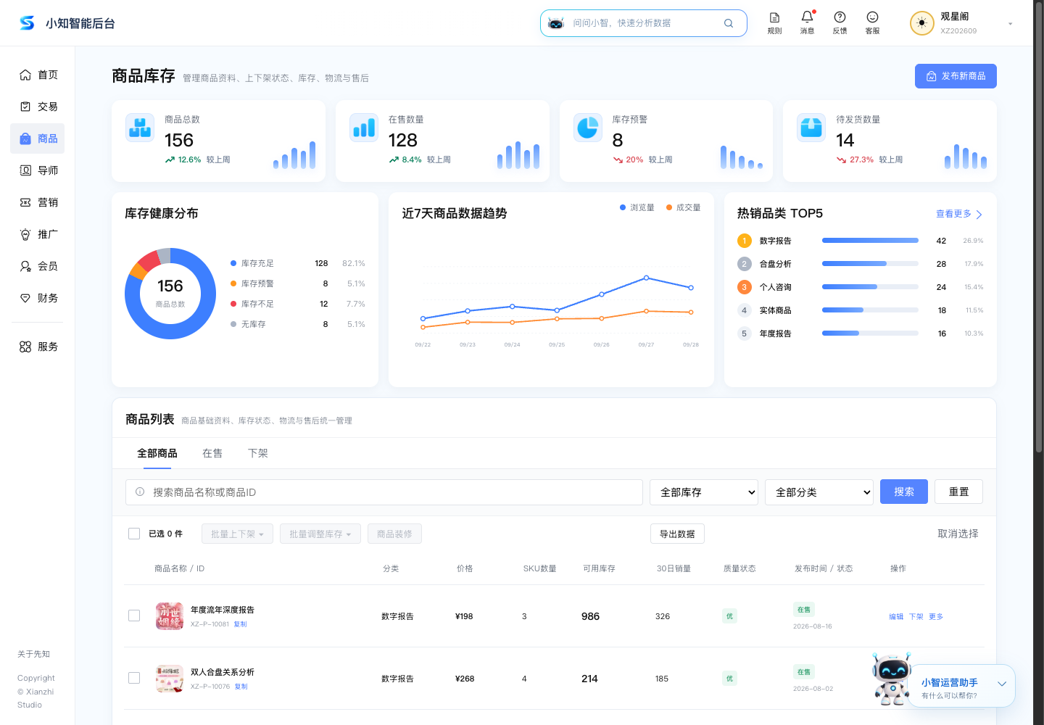
Task: Check the 双人合盘关系分析 row checkbox
Action: tap(134, 678)
